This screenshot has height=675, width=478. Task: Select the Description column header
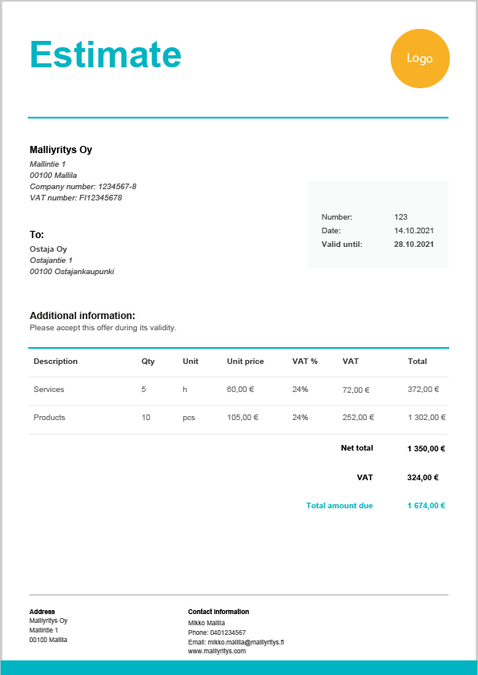pyautogui.click(x=55, y=362)
